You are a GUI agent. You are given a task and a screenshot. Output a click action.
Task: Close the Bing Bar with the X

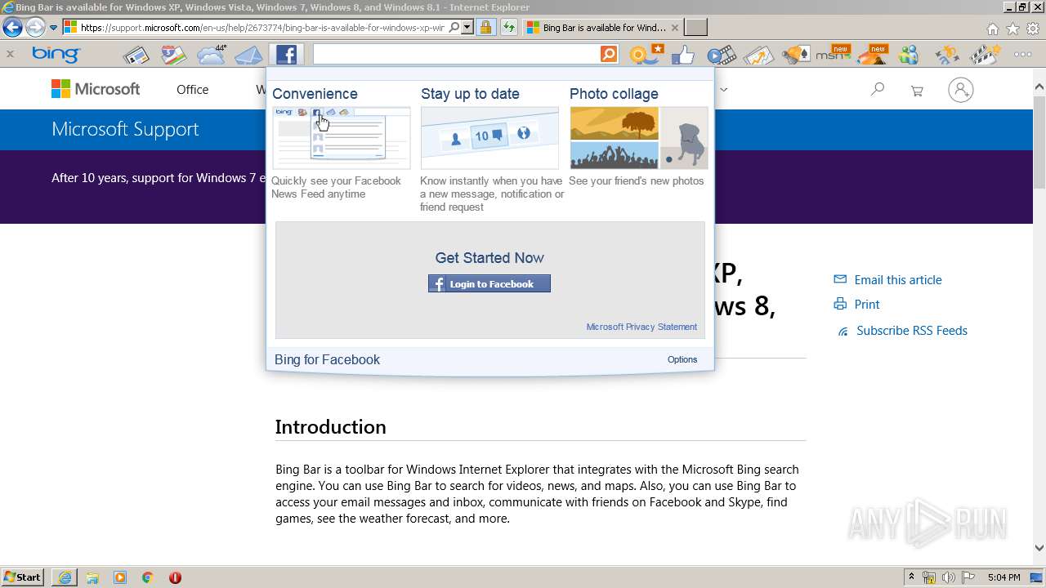pyautogui.click(x=10, y=55)
